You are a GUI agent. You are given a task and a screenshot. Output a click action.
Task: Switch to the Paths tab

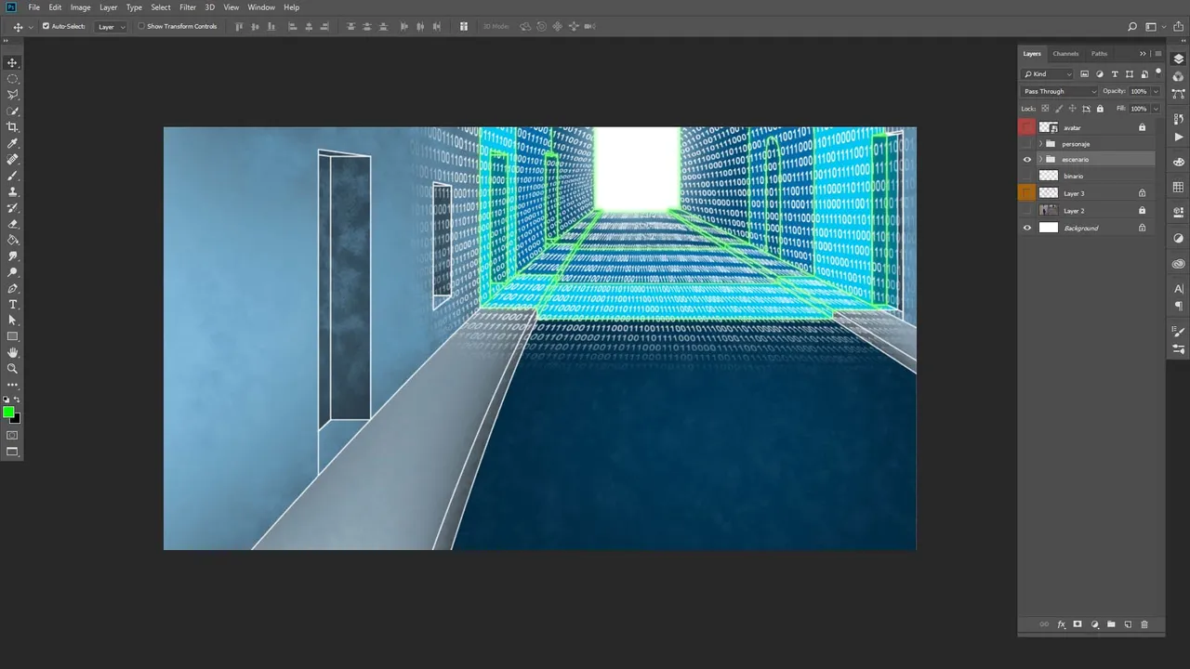coord(1100,54)
